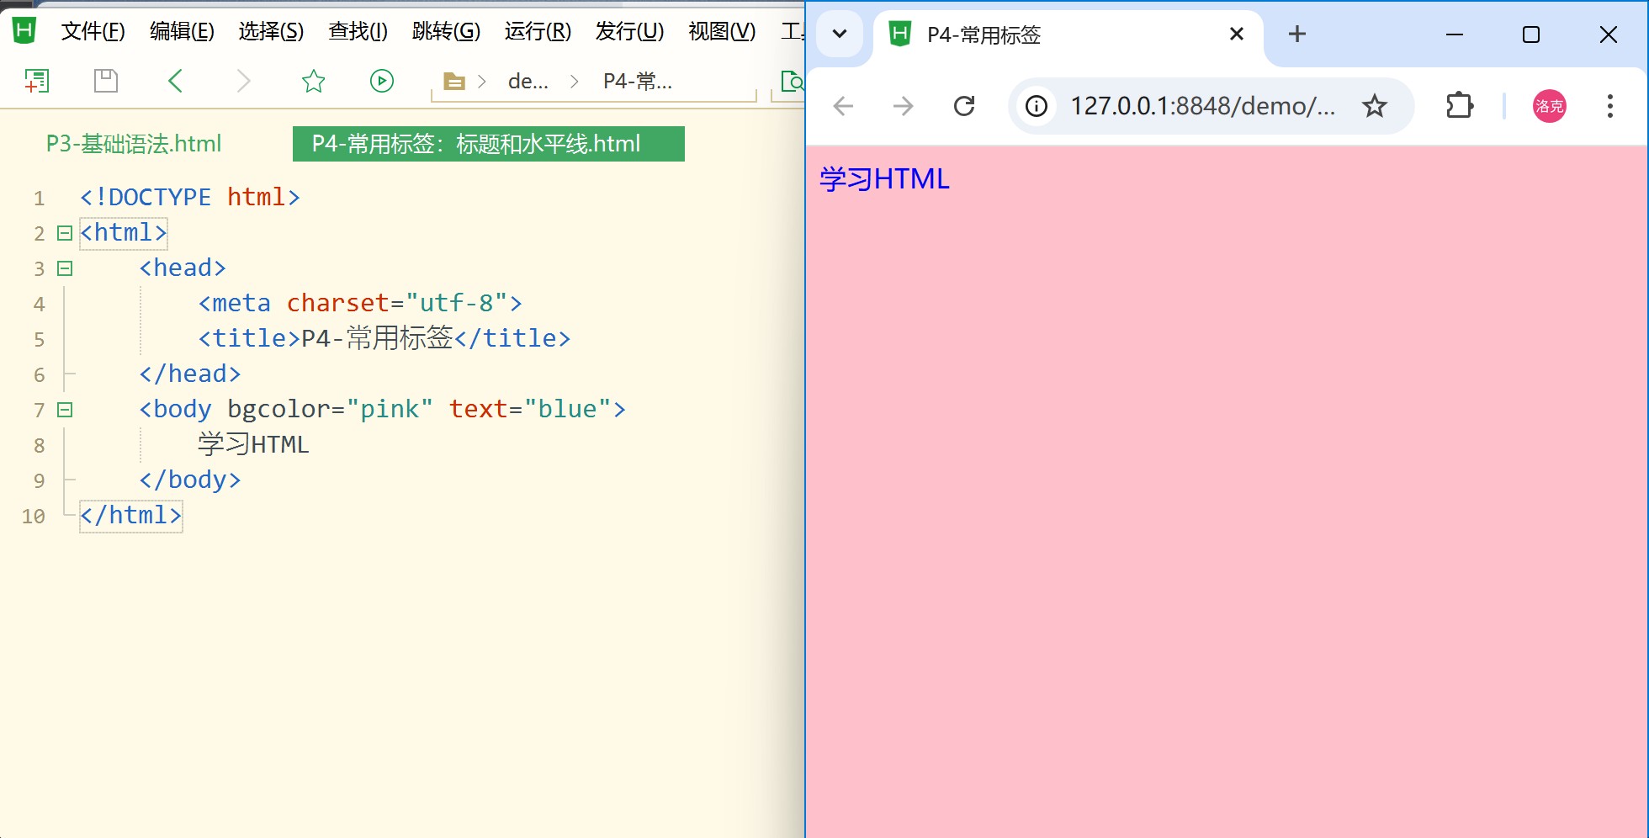Reload the page in the browser
The height and width of the screenshot is (838, 1649).
(964, 106)
